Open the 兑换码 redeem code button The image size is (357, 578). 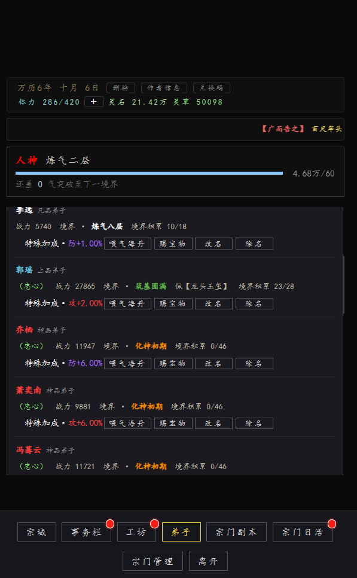[x=212, y=88]
